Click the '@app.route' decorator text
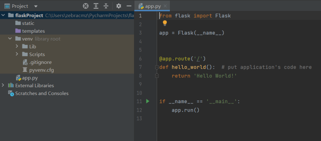This screenshot has height=141, width=321. pos(175,59)
